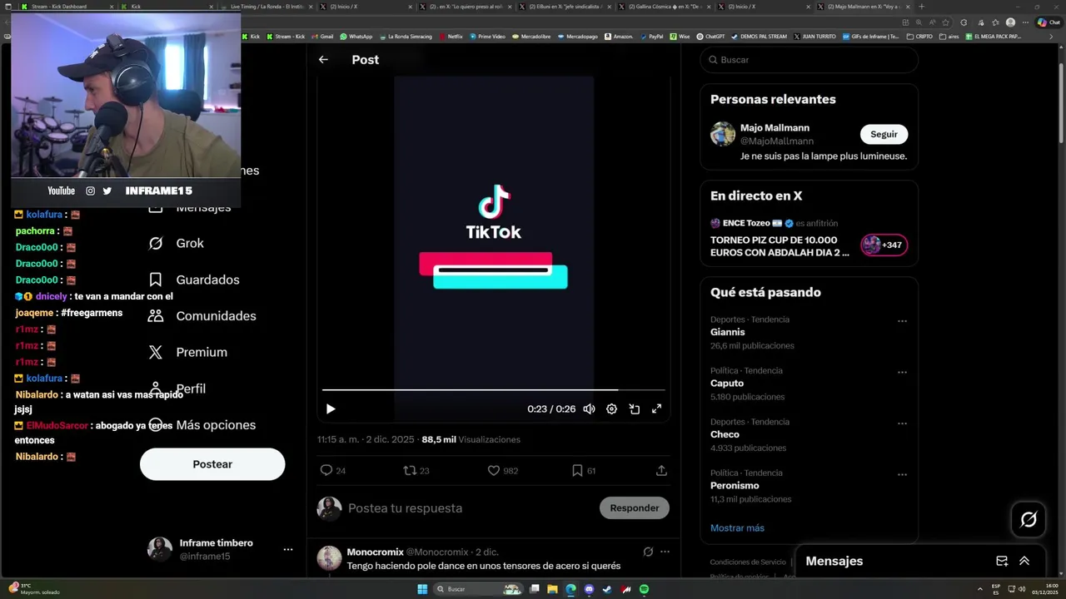The image size is (1066, 599).
Task: Click the Postear button
Action: pos(212,464)
